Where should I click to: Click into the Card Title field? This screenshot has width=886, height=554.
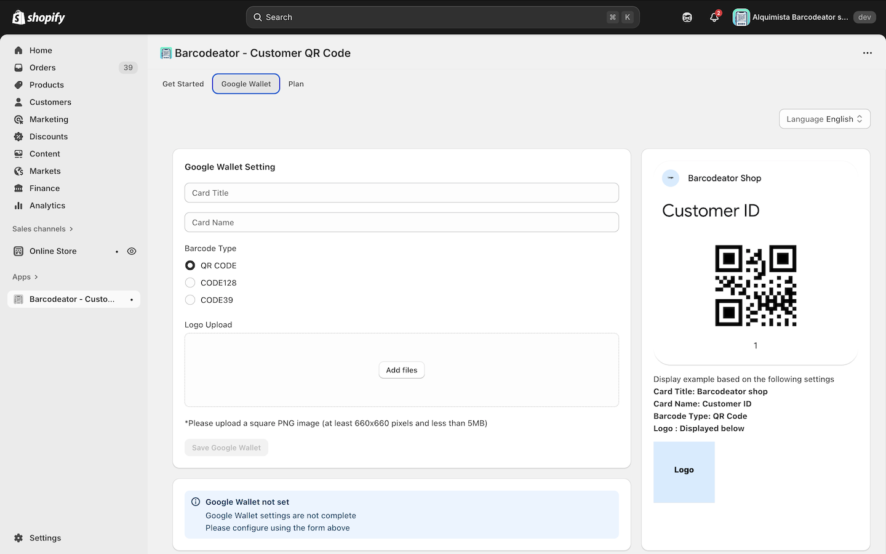[402, 193]
